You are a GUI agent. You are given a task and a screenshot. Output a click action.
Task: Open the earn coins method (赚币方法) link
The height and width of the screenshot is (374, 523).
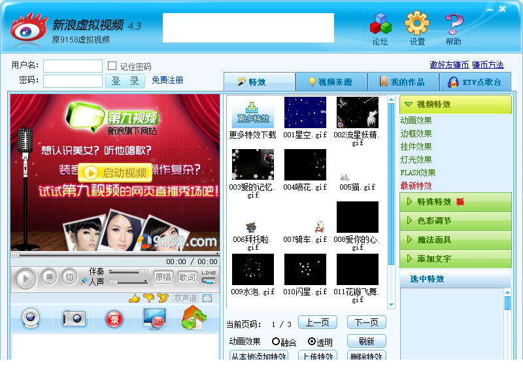pyautogui.click(x=488, y=64)
